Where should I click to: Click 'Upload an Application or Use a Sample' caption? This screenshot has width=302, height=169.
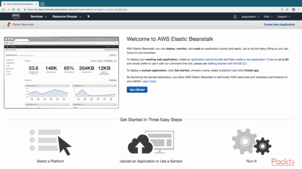tap(151, 161)
